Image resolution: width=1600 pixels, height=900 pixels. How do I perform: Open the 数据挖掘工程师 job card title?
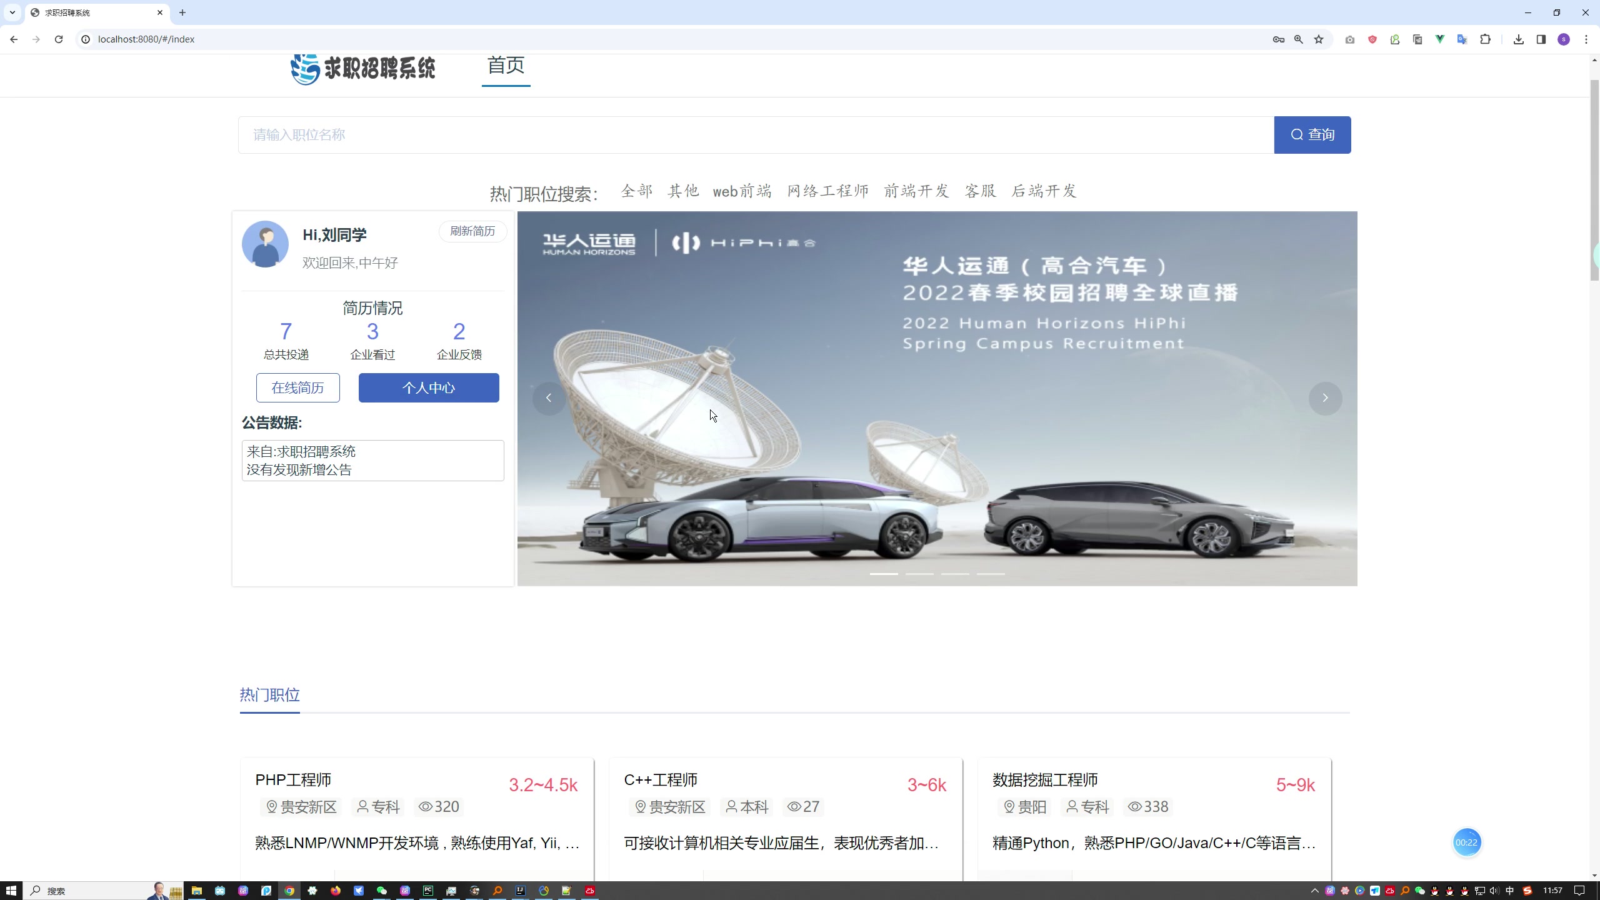pyautogui.click(x=1045, y=780)
